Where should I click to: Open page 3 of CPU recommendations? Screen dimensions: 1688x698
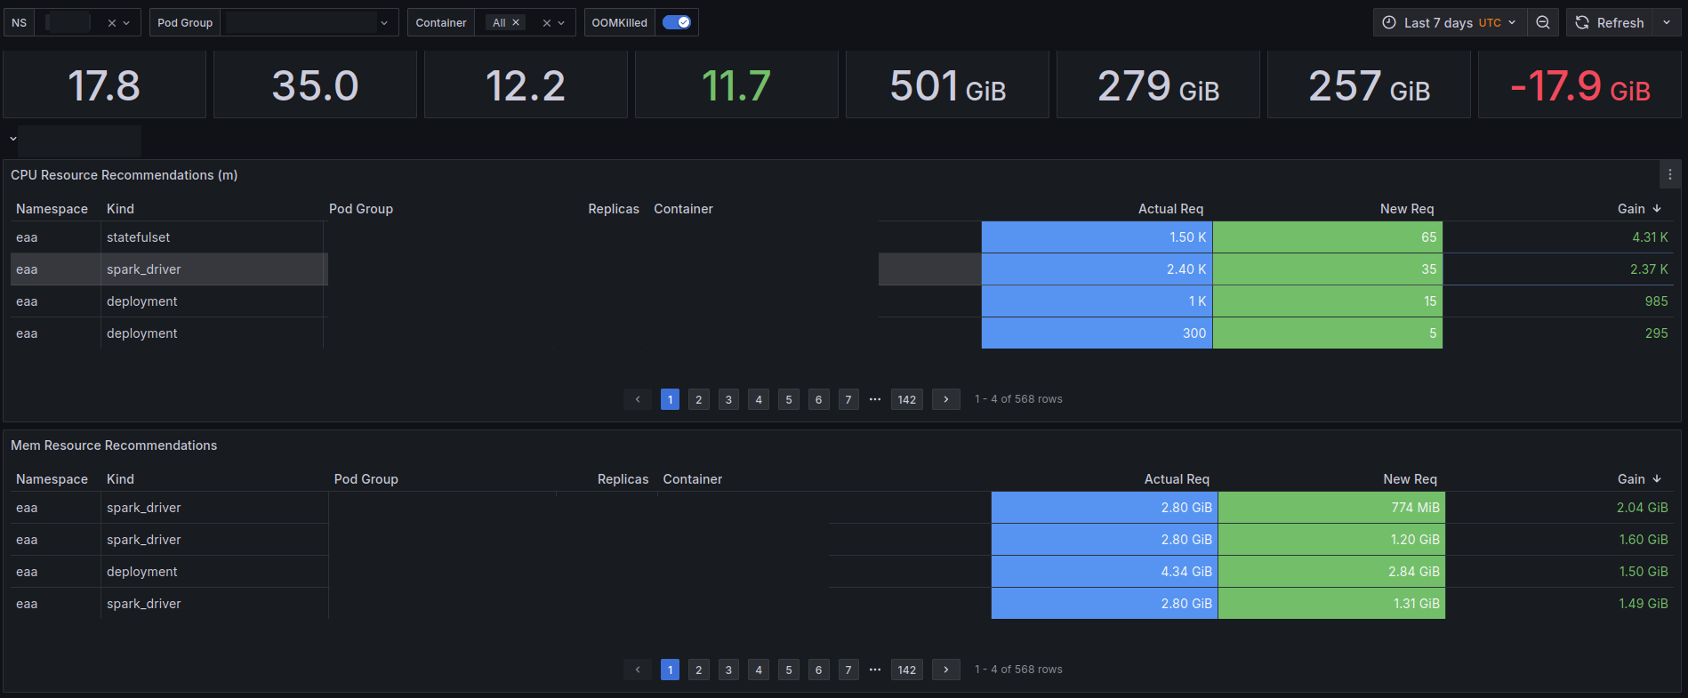(728, 399)
